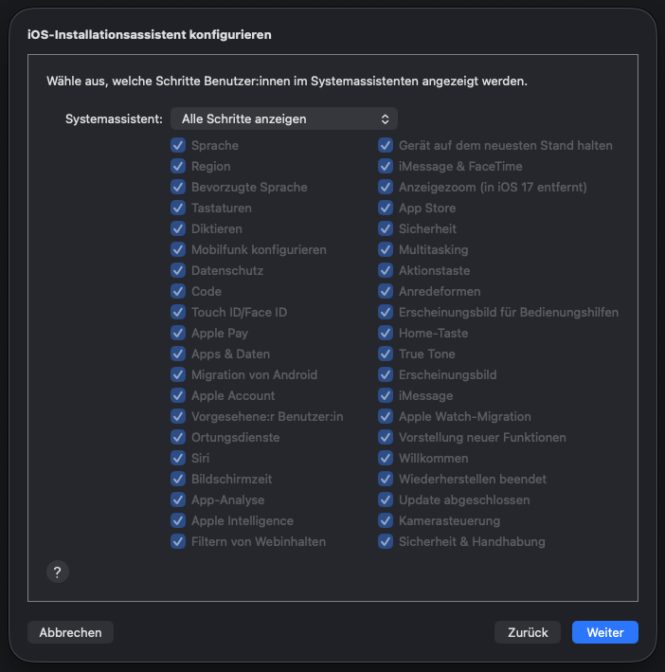Toggle the True Tone checkbox
Screen dimensions: 665x672
(x=386, y=354)
